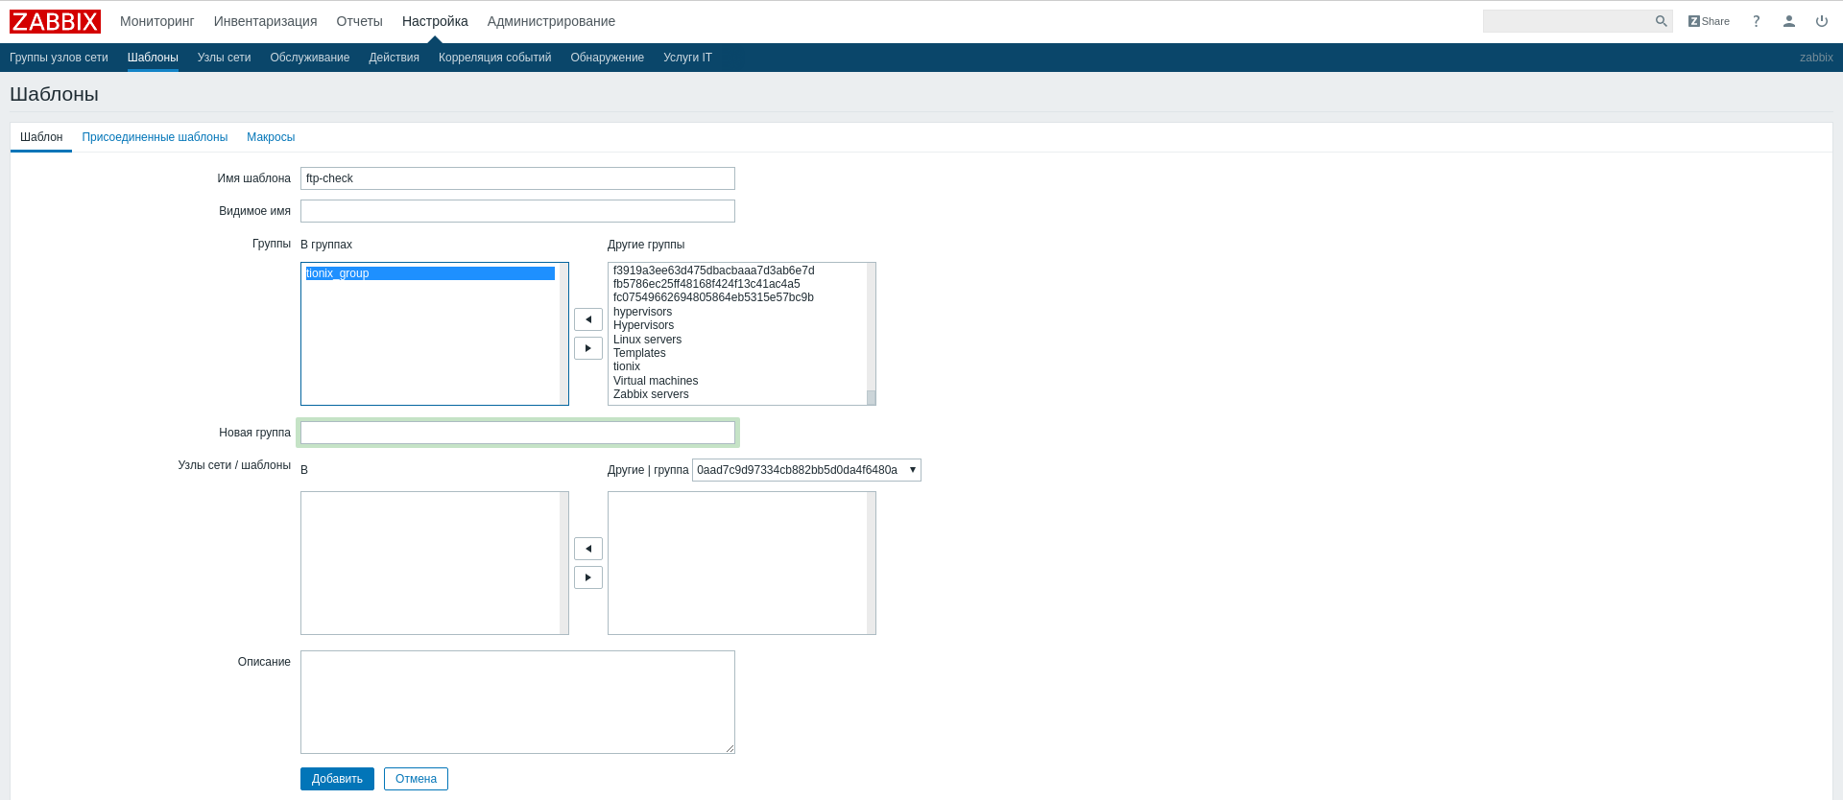The height and width of the screenshot is (800, 1843).
Task: Select Linux servers in other groups list
Action: [648, 340]
